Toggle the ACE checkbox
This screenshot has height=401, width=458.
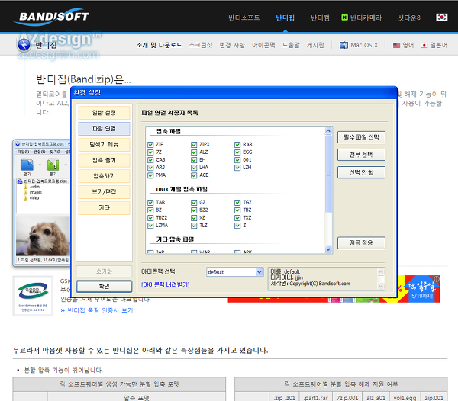(x=194, y=175)
